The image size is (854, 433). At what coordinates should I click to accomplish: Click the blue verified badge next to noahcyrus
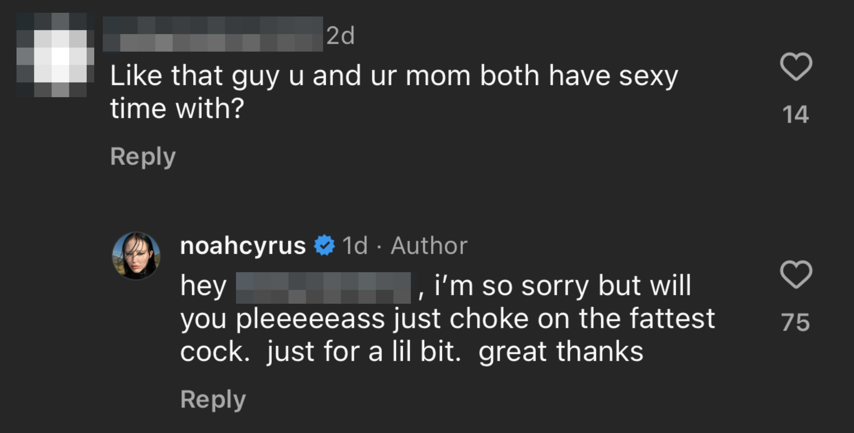click(323, 245)
